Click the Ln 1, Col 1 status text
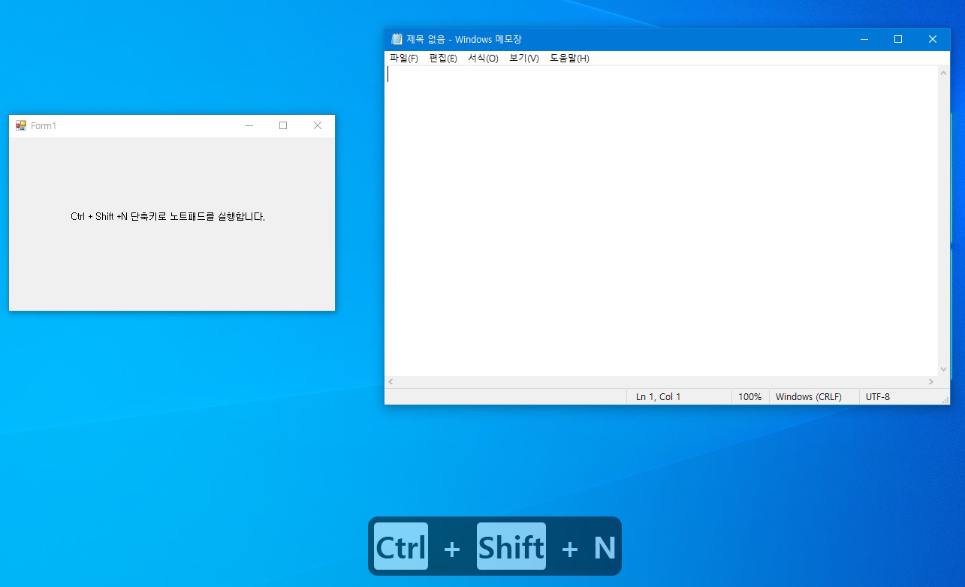 [659, 397]
